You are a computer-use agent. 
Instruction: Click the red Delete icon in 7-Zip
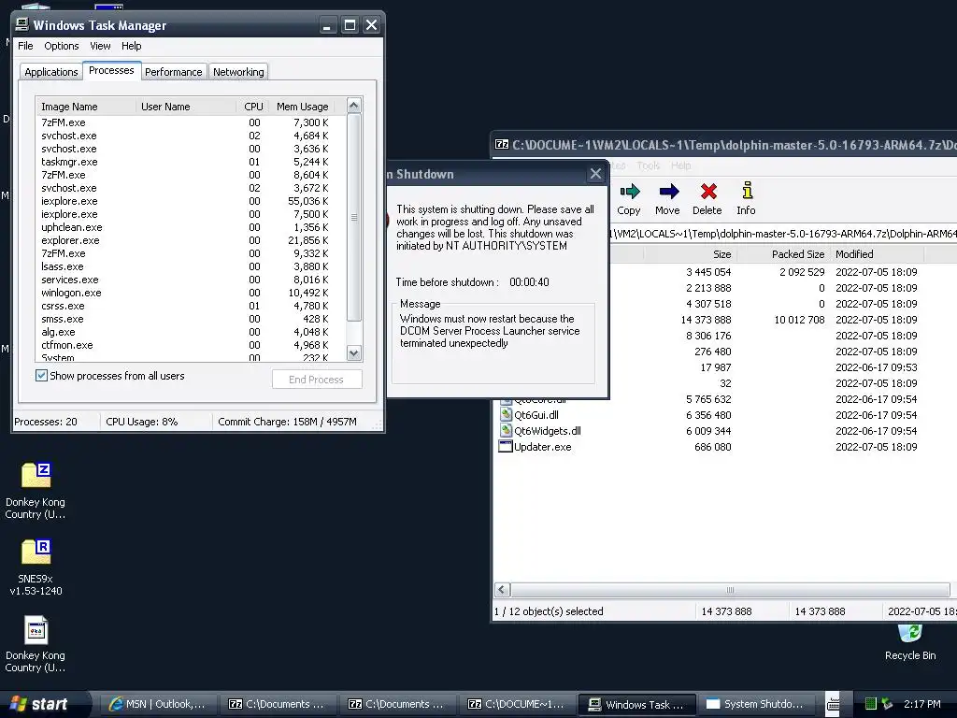pyautogui.click(x=708, y=192)
